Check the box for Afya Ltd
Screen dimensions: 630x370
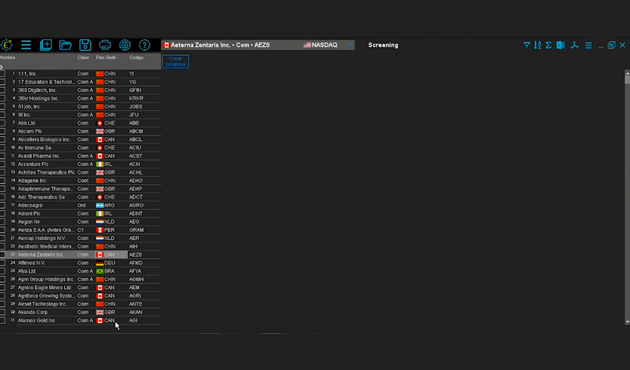pyautogui.click(x=2, y=271)
